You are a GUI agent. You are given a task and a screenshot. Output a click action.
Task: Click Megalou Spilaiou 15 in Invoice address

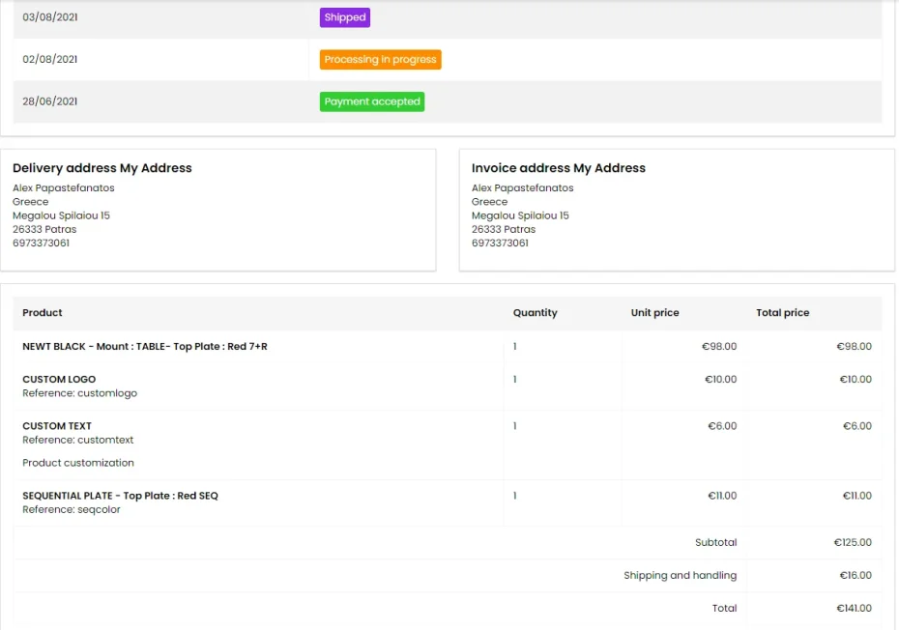point(520,215)
